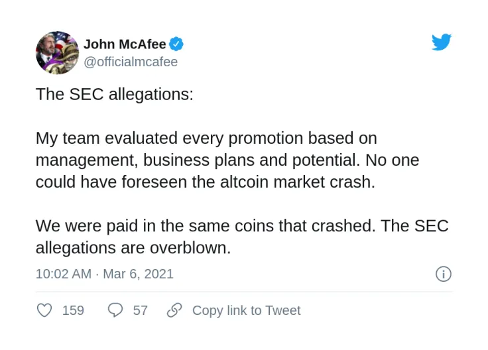Click the line 'The SEC allegations:'

(115, 94)
